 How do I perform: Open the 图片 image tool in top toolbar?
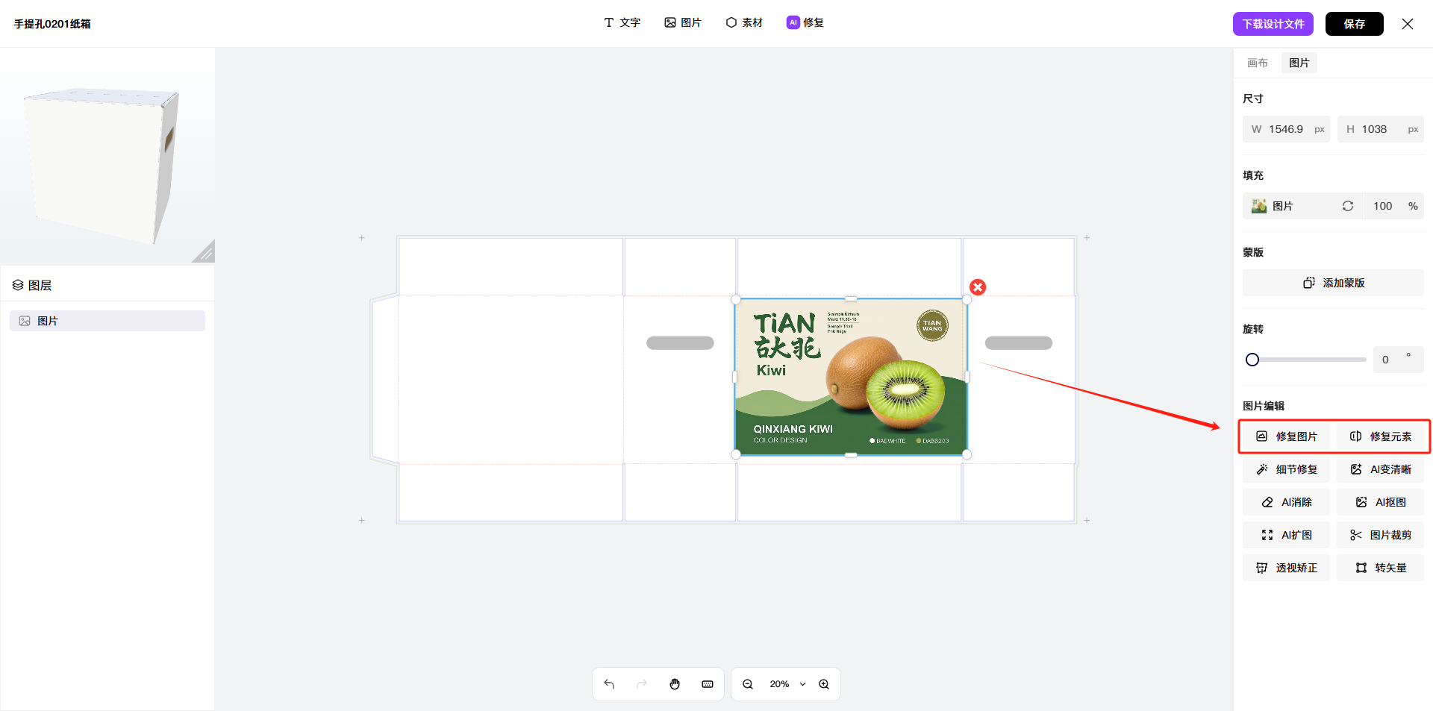[682, 22]
